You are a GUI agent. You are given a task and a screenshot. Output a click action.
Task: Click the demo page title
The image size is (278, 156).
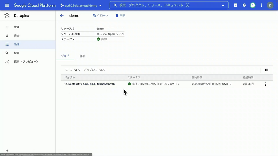click(74, 16)
